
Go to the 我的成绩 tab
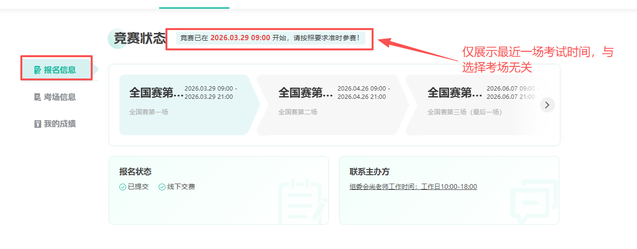click(60, 124)
